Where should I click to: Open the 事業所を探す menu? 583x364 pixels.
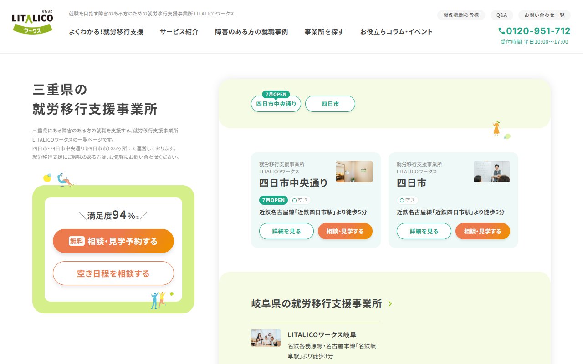(x=324, y=32)
